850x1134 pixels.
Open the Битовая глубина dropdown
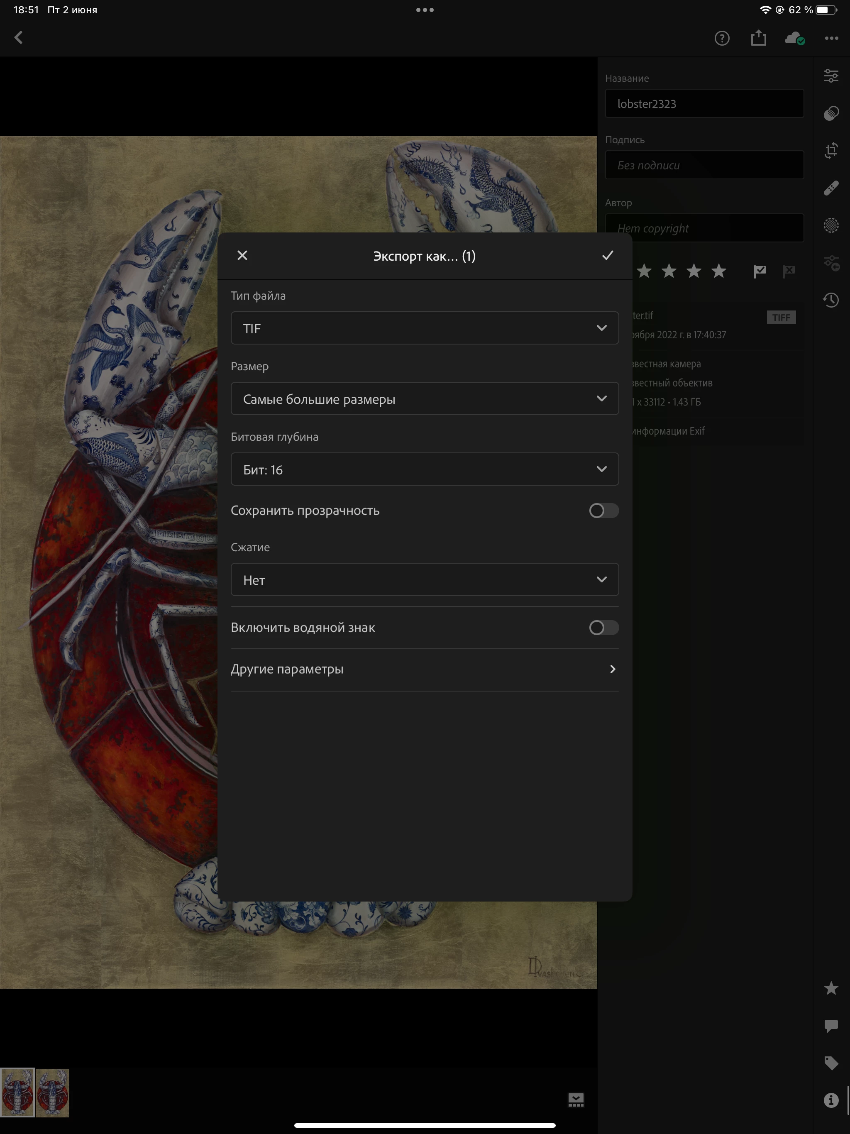click(x=425, y=469)
